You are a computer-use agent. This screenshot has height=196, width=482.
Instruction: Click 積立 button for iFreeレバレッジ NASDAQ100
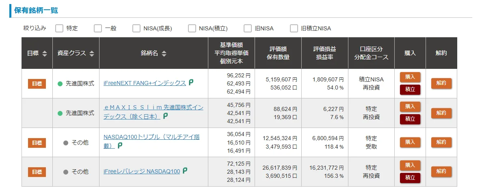point(410,178)
